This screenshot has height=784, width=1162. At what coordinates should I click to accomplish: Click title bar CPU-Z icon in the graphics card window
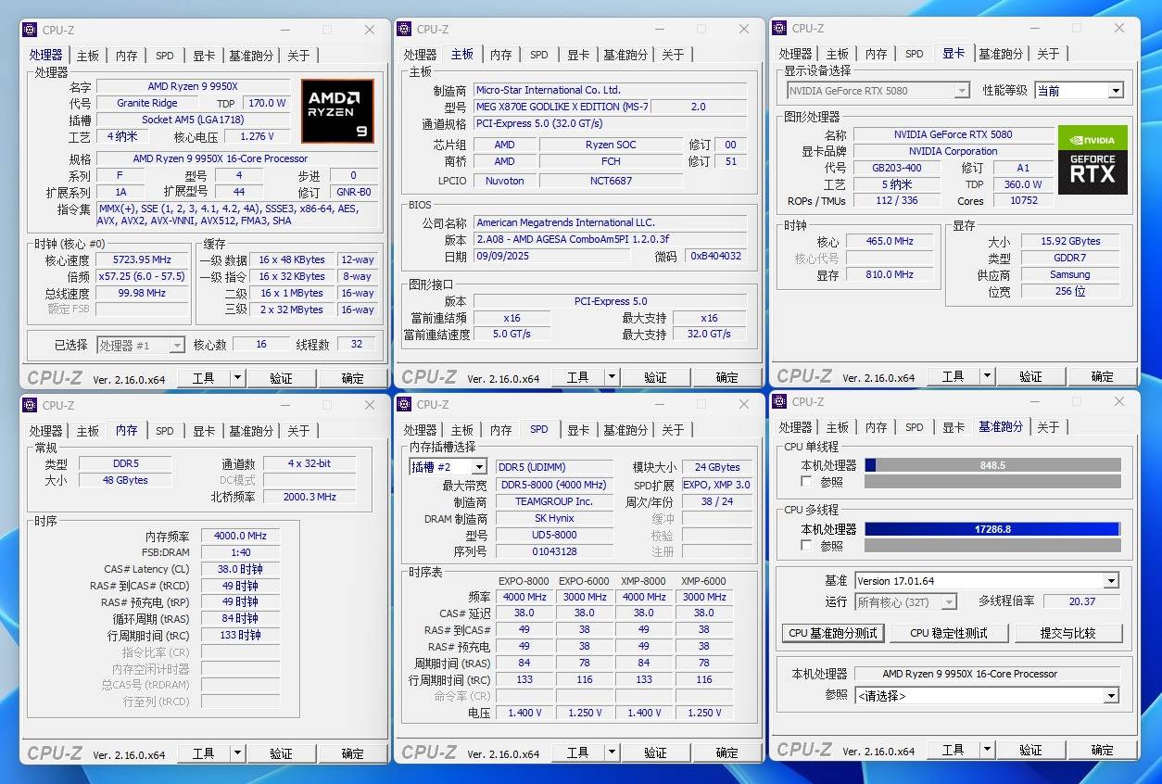pyautogui.click(x=779, y=29)
